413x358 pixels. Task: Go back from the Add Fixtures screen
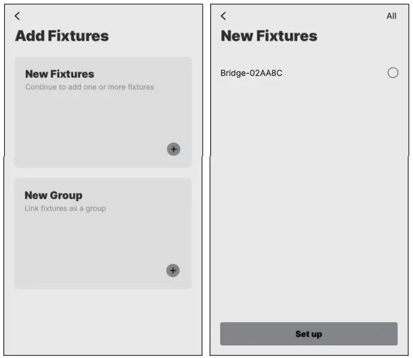(x=18, y=16)
